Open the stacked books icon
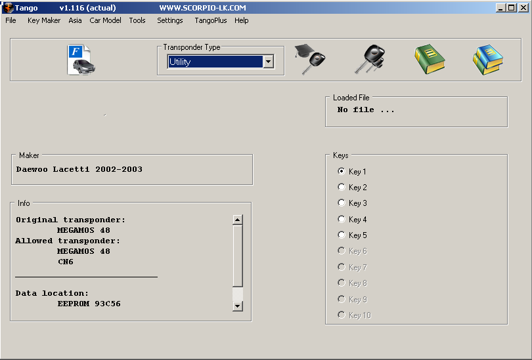 (x=487, y=60)
